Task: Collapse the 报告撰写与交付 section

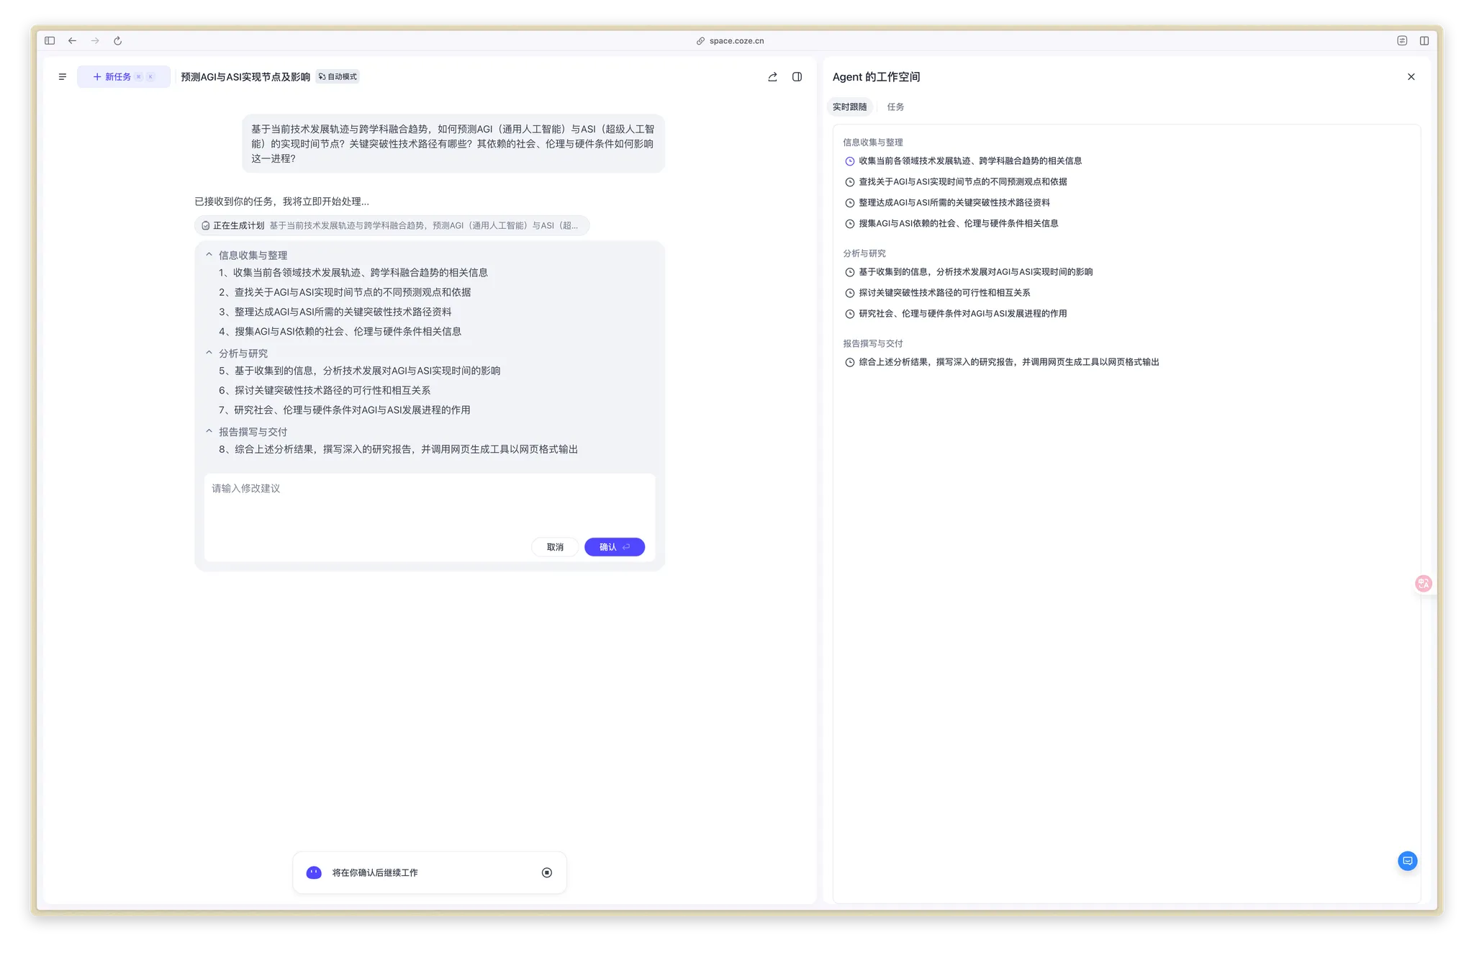Action: (209, 431)
